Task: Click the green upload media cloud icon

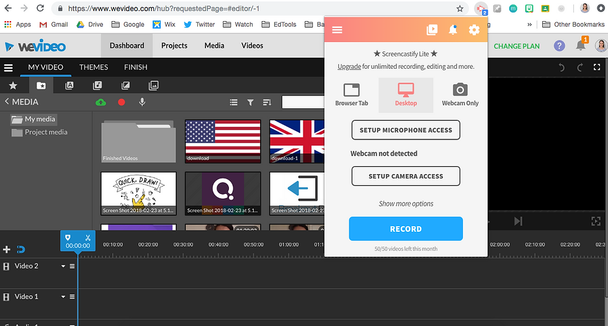Action: (101, 102)
